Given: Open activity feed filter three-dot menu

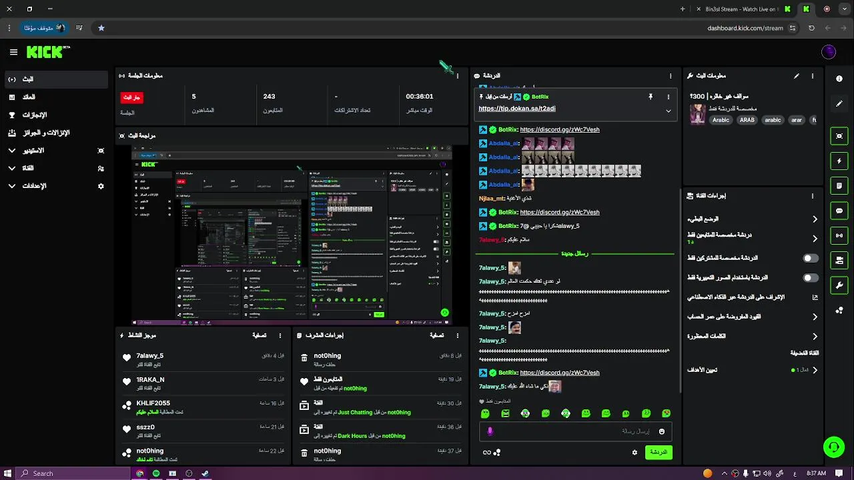Looking at the screenshot, I should point(280,335).
